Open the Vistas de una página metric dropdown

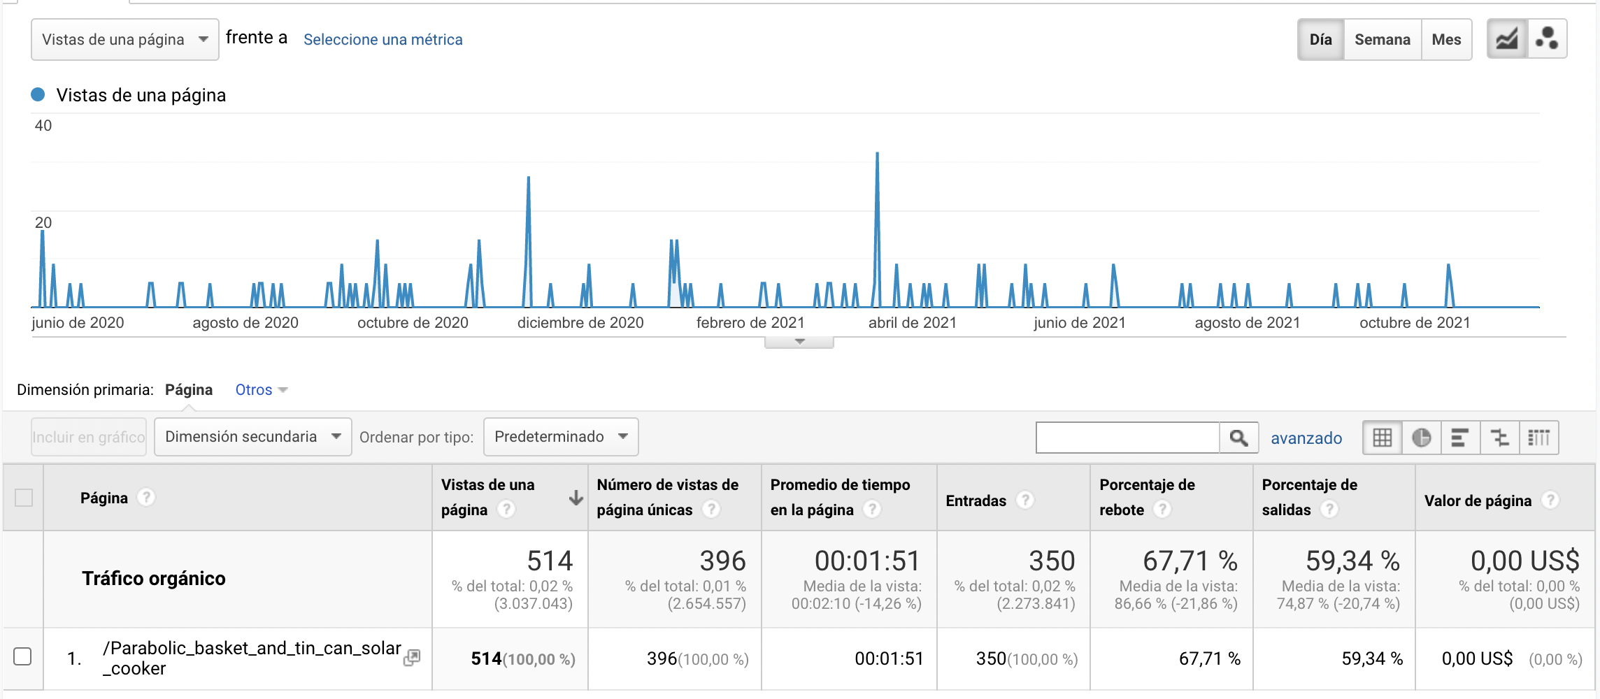pos(125,40)
